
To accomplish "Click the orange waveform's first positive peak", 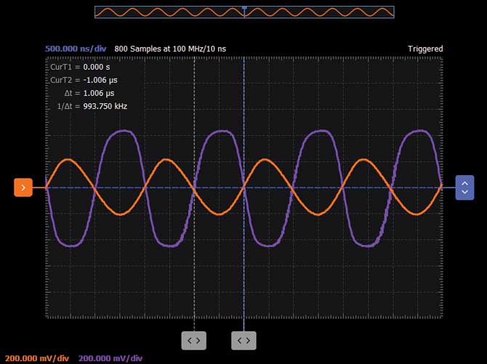I will (69, 159).
